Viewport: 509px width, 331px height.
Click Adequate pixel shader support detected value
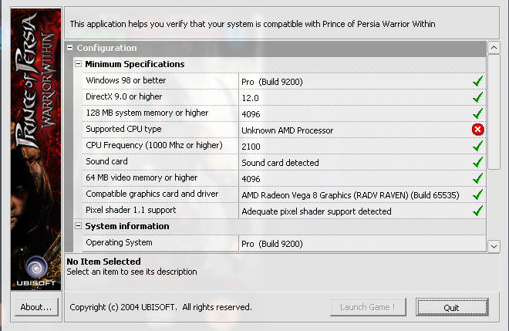(x=316, y=211)
